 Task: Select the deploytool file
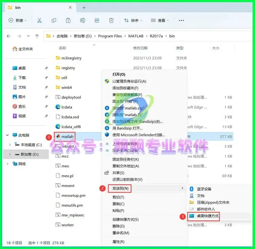[68, 97]
